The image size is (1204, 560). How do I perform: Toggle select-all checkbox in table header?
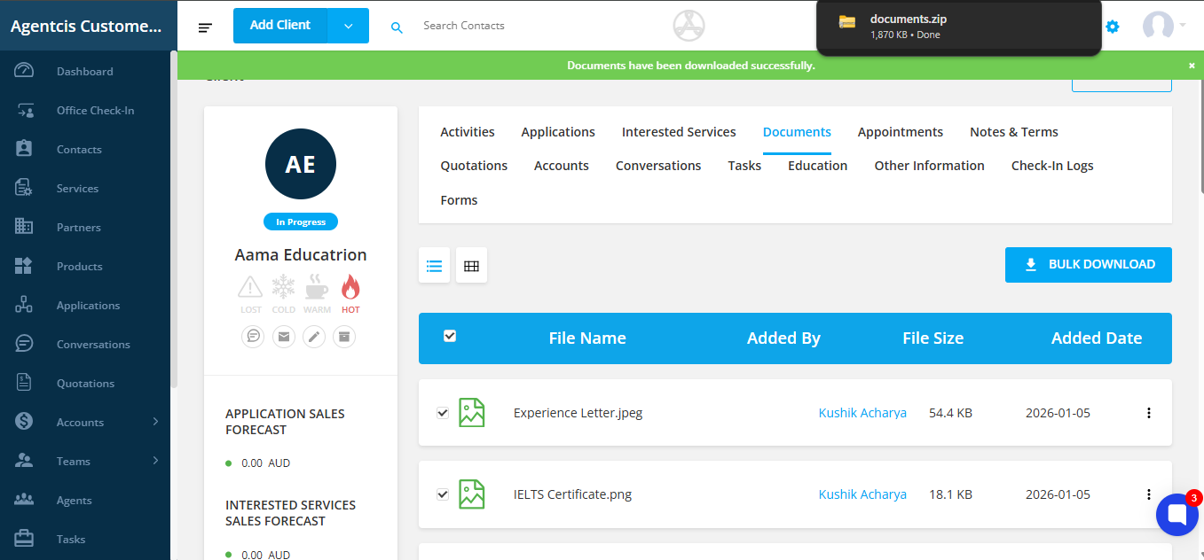[450, 336]
